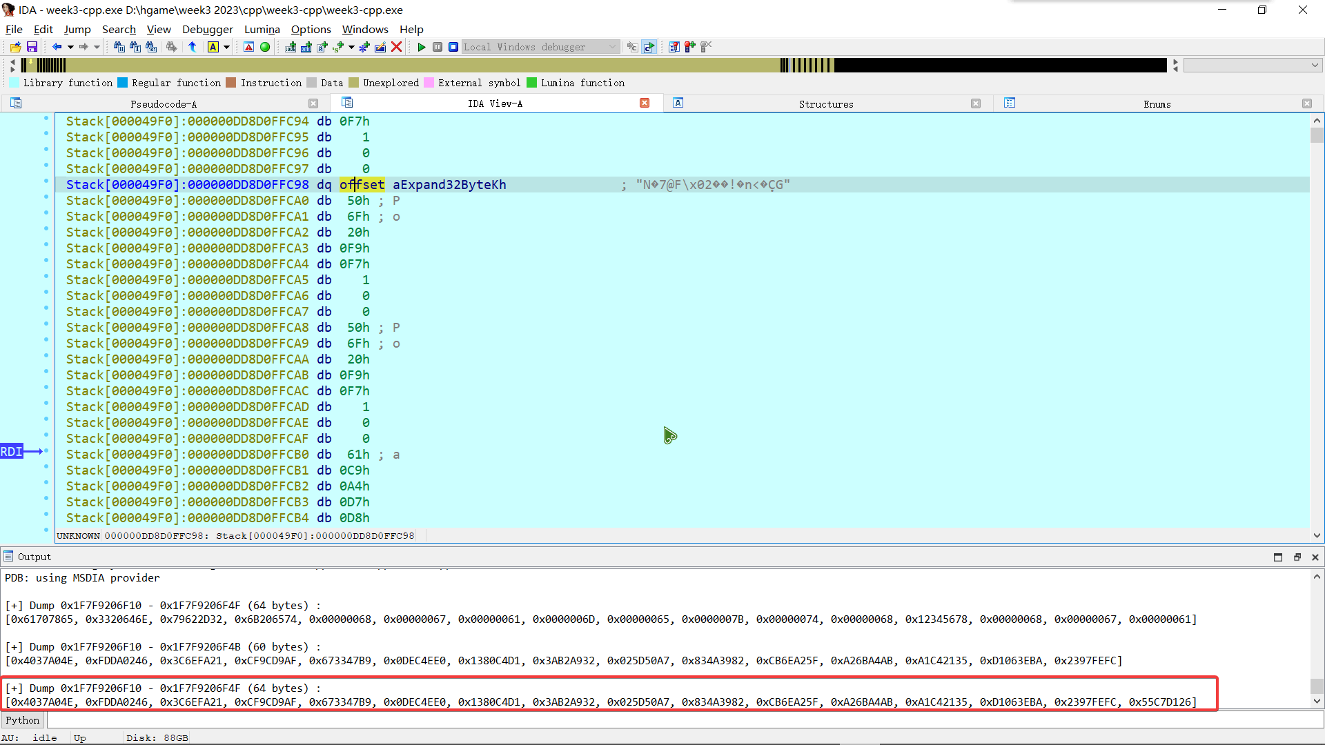Open the File menu

14,29
